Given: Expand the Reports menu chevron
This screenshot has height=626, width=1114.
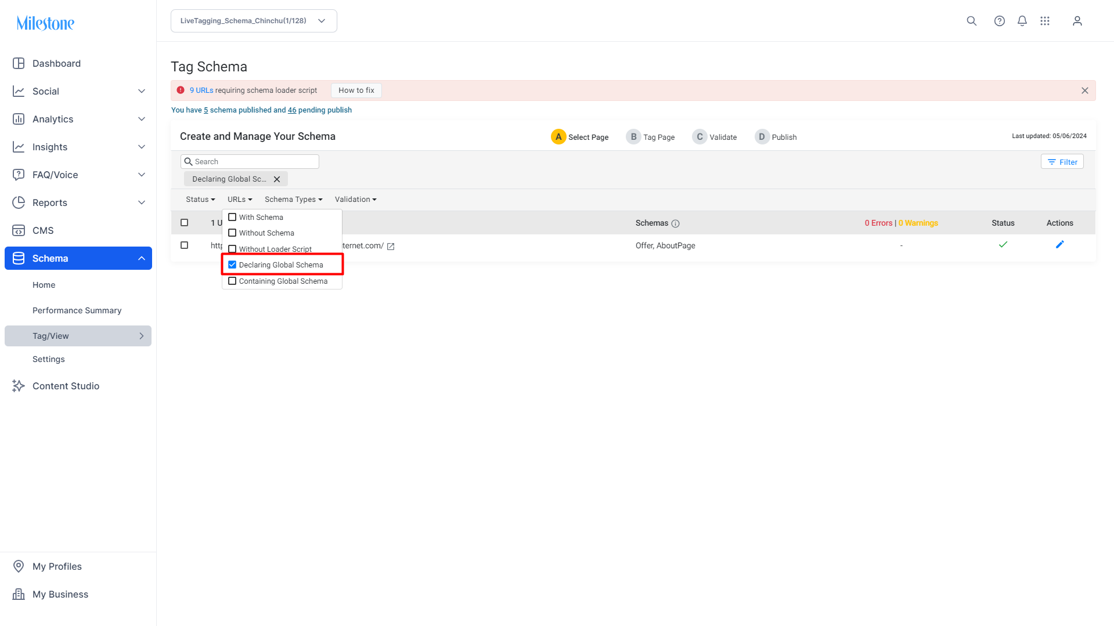Looking at the screenshot, I should coord(142,202).
